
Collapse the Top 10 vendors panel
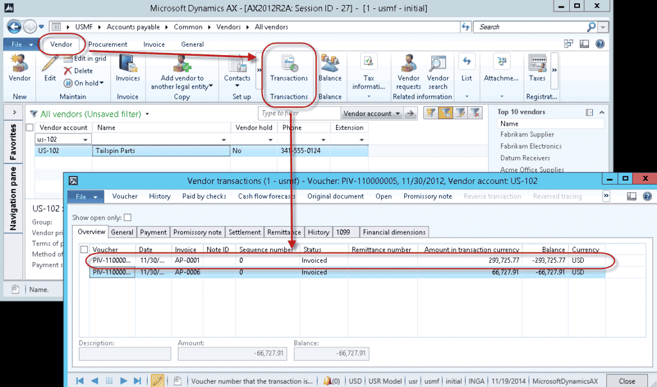pyautogui.click(x=602, y=112)
